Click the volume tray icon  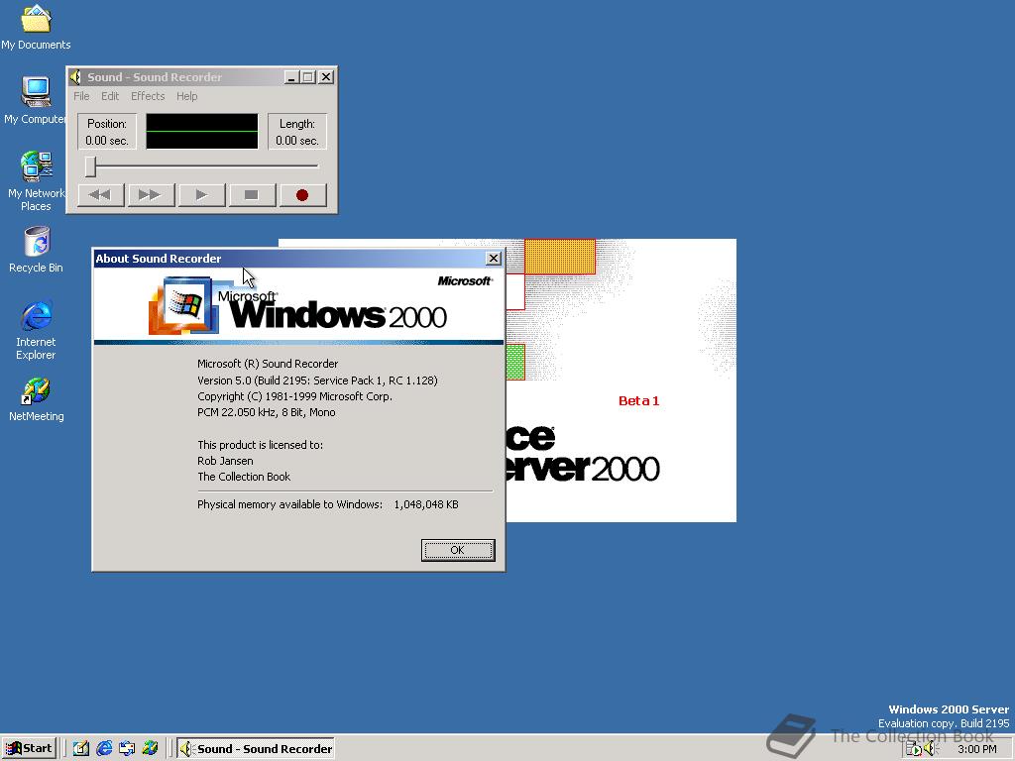[x=931, y=749]
